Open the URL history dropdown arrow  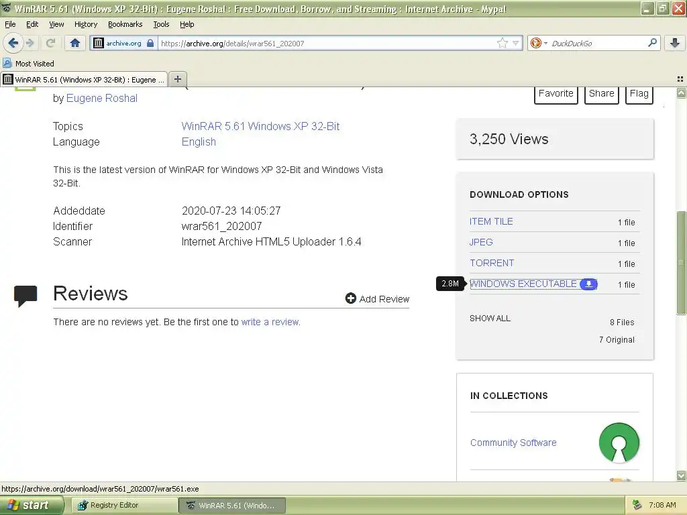click(516, 43)
